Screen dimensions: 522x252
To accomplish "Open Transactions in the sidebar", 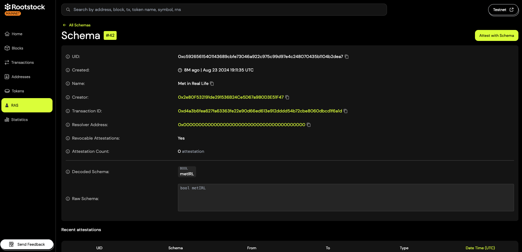I will (x=22, y=62).
